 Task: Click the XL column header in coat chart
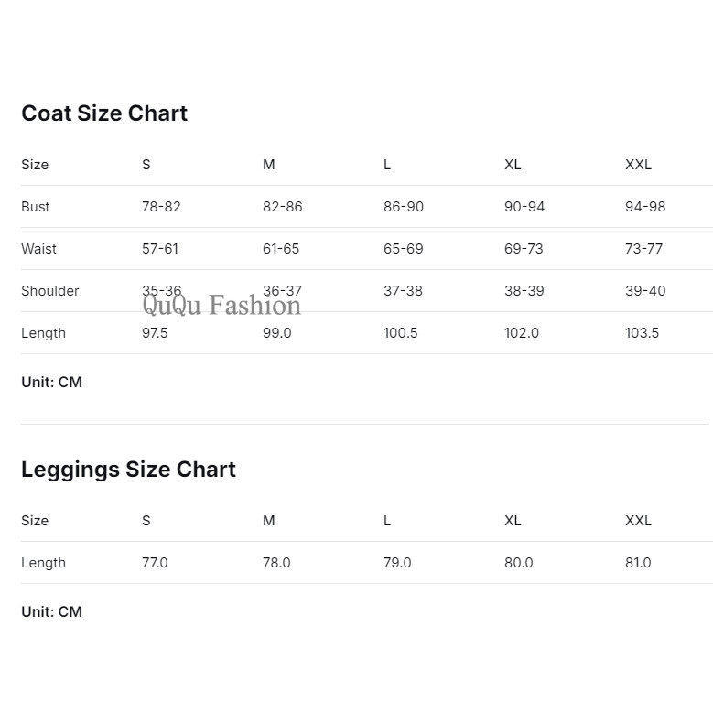point(513,165)
